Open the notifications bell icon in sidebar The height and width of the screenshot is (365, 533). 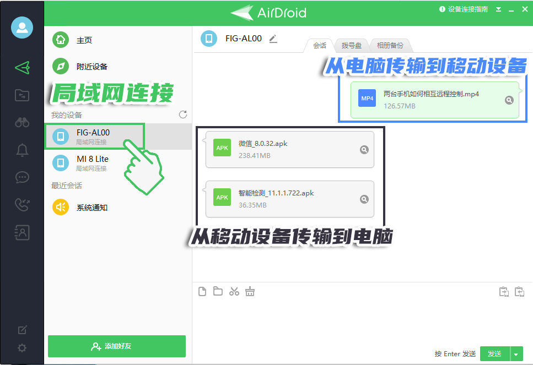(x=21, y=150)
